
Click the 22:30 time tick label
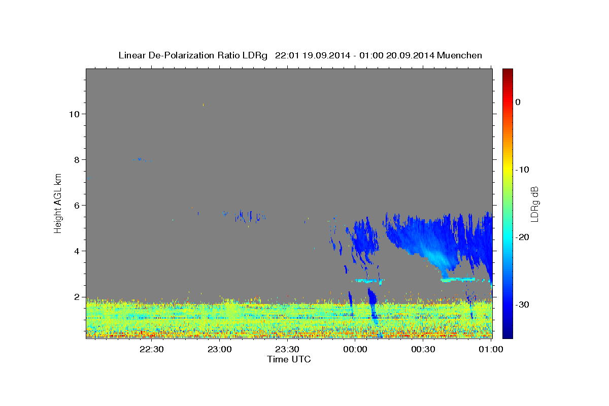point(151,349)
